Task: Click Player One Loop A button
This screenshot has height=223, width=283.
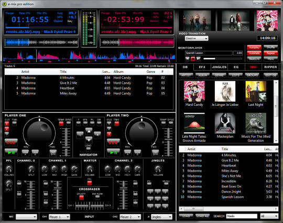Action: (26, 153)
